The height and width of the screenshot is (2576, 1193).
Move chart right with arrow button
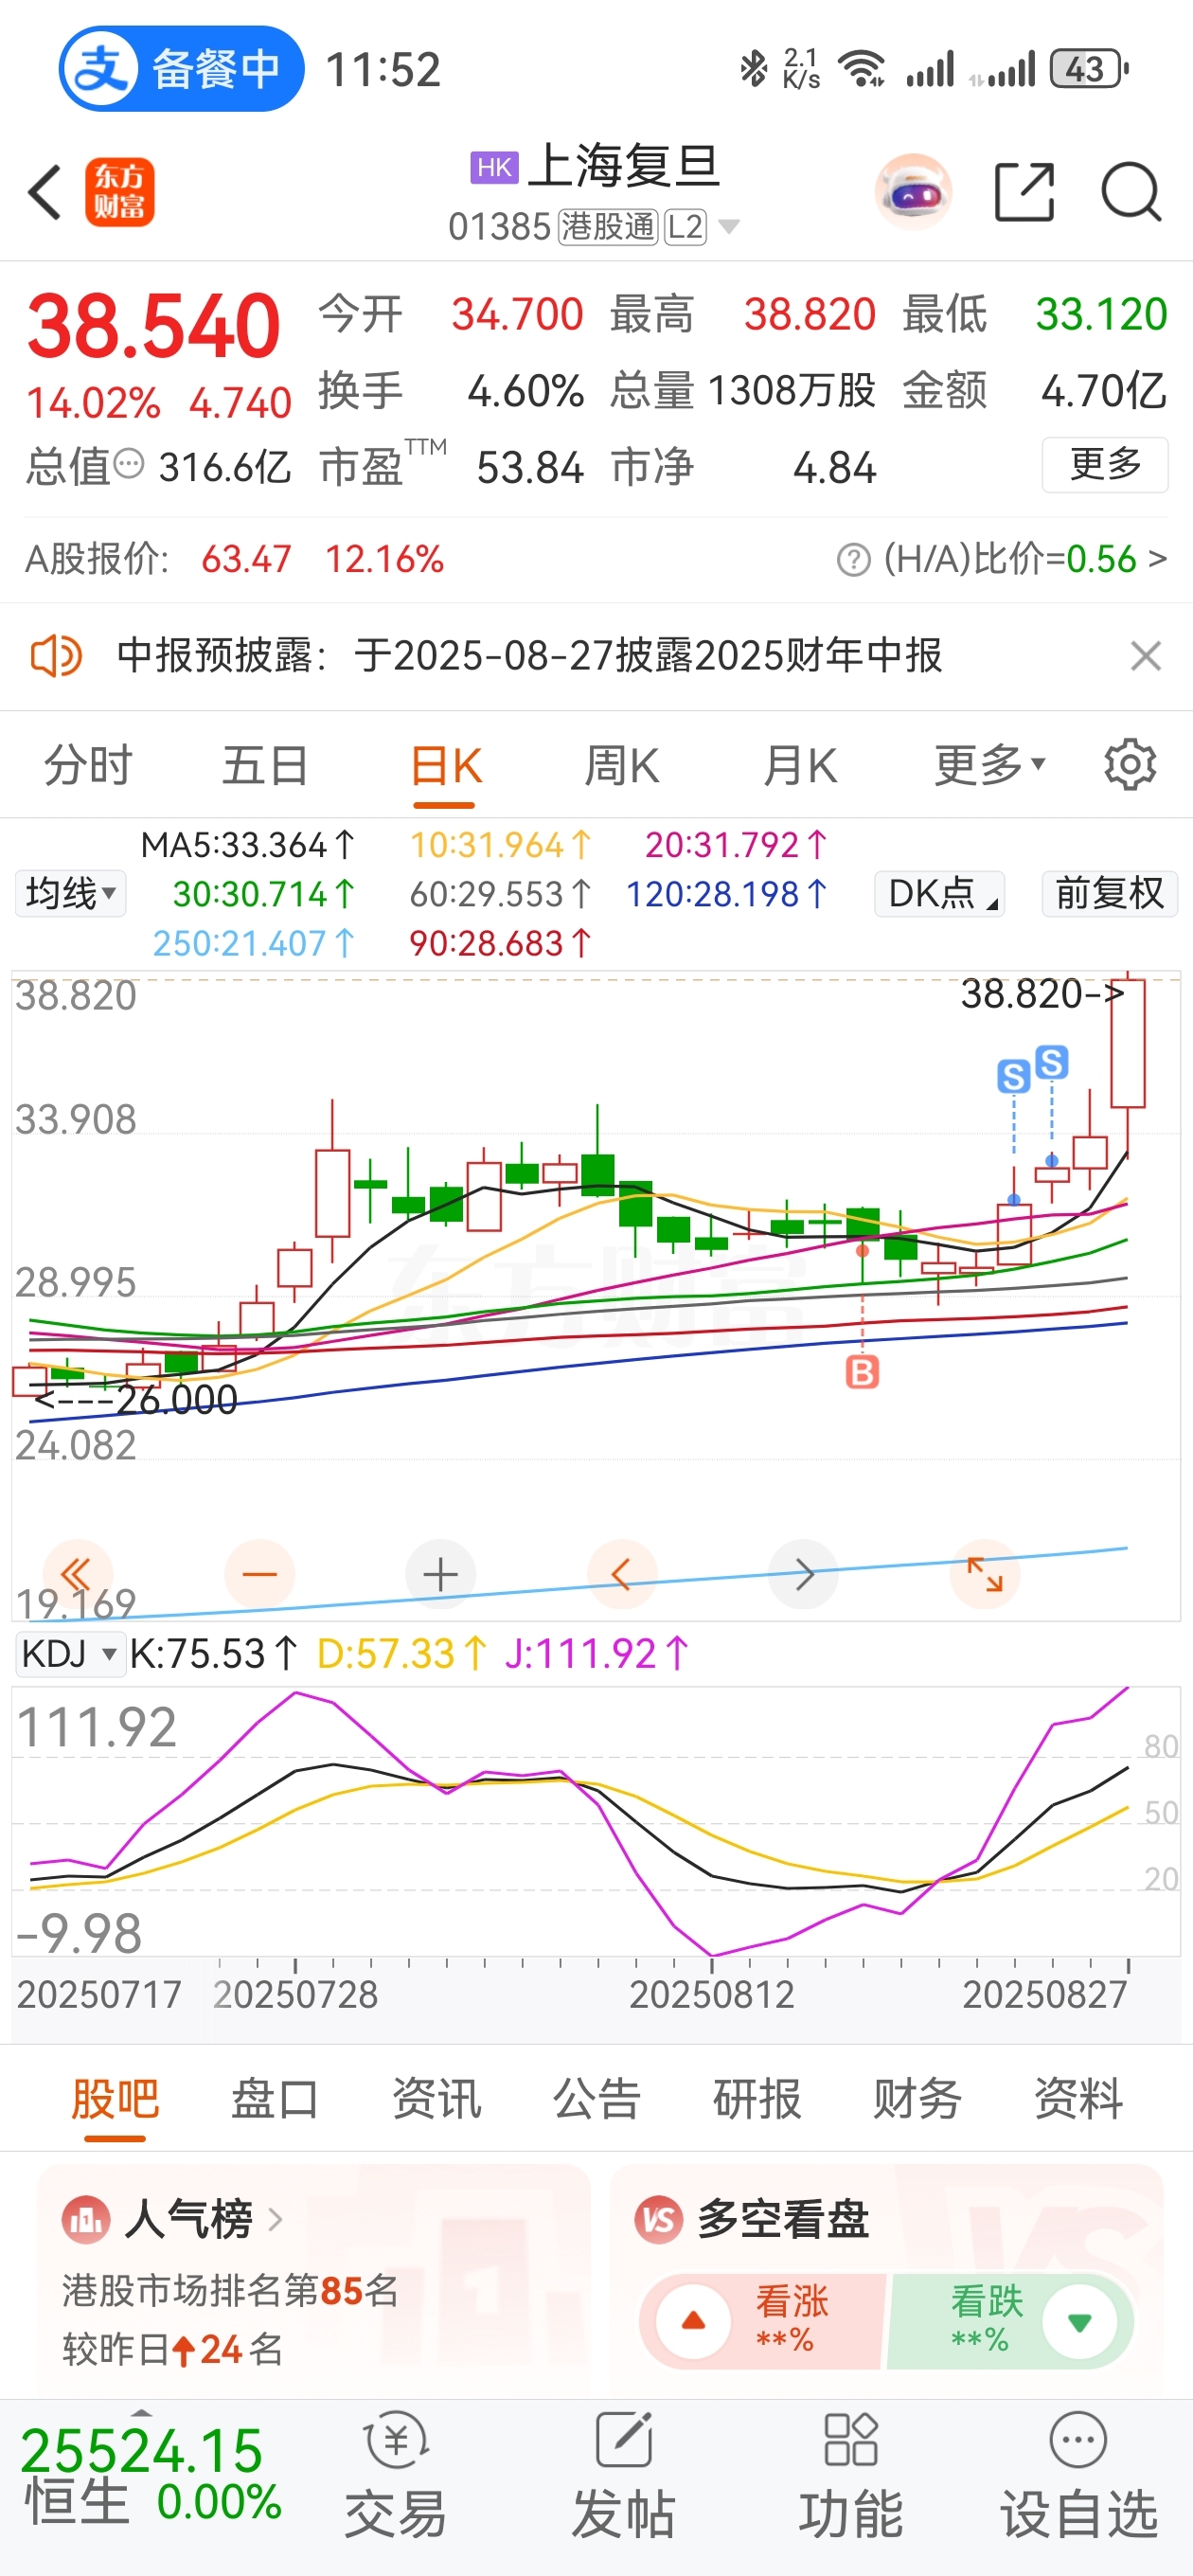(x=803, y=1575)
